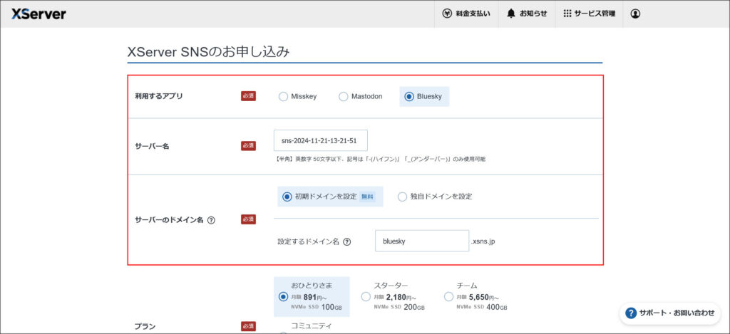The width and height of the screenshot is (730, 334).
Task: Click the 無料 badge
Action: pos(367,197)
